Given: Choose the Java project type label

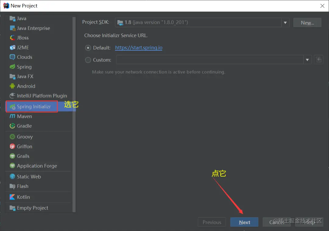Looking at the screenshot, I should click(x=22, y=19).
